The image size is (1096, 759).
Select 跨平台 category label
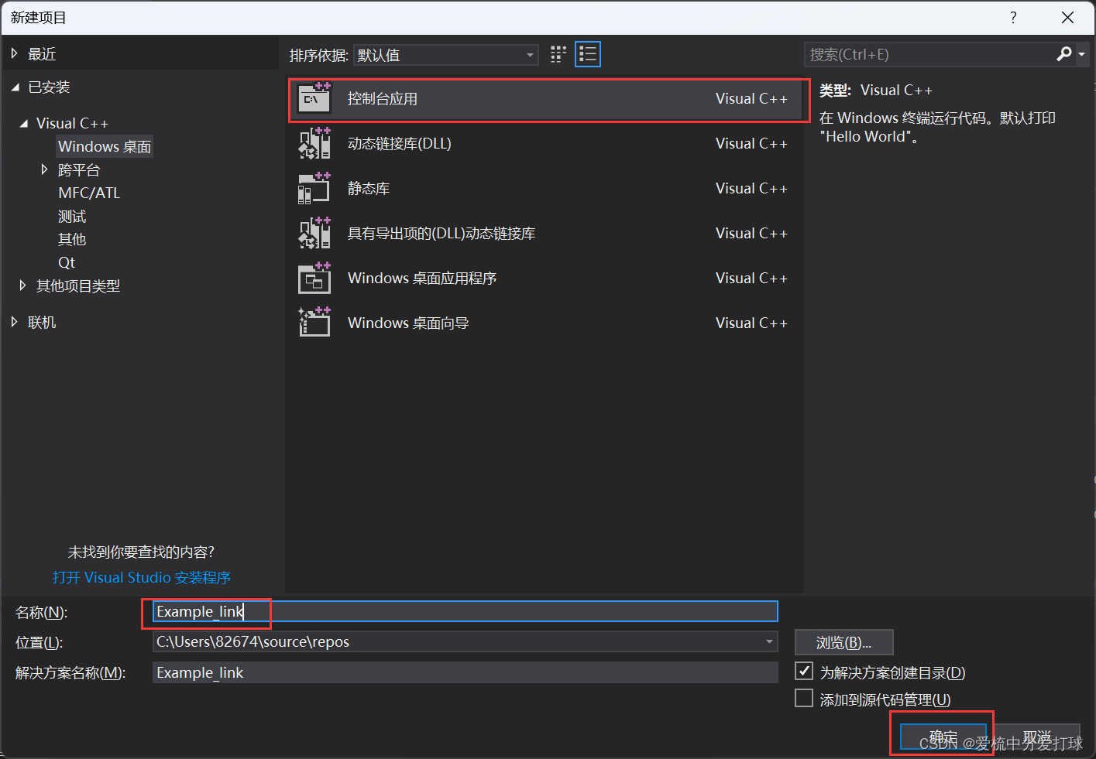[x=79, y=169]
